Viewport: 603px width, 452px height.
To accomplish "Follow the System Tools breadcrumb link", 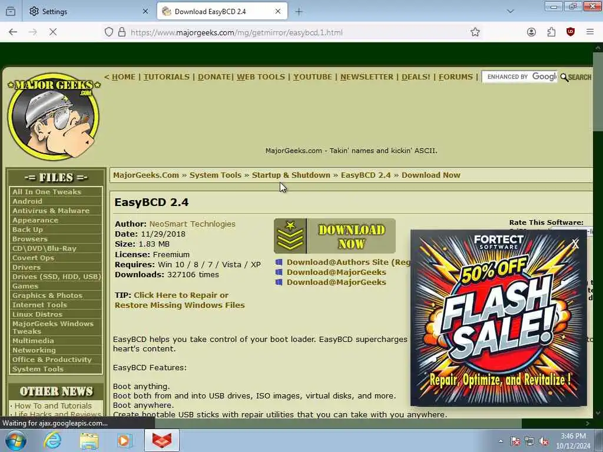I will pyautogui.click(x=216, y=175).
